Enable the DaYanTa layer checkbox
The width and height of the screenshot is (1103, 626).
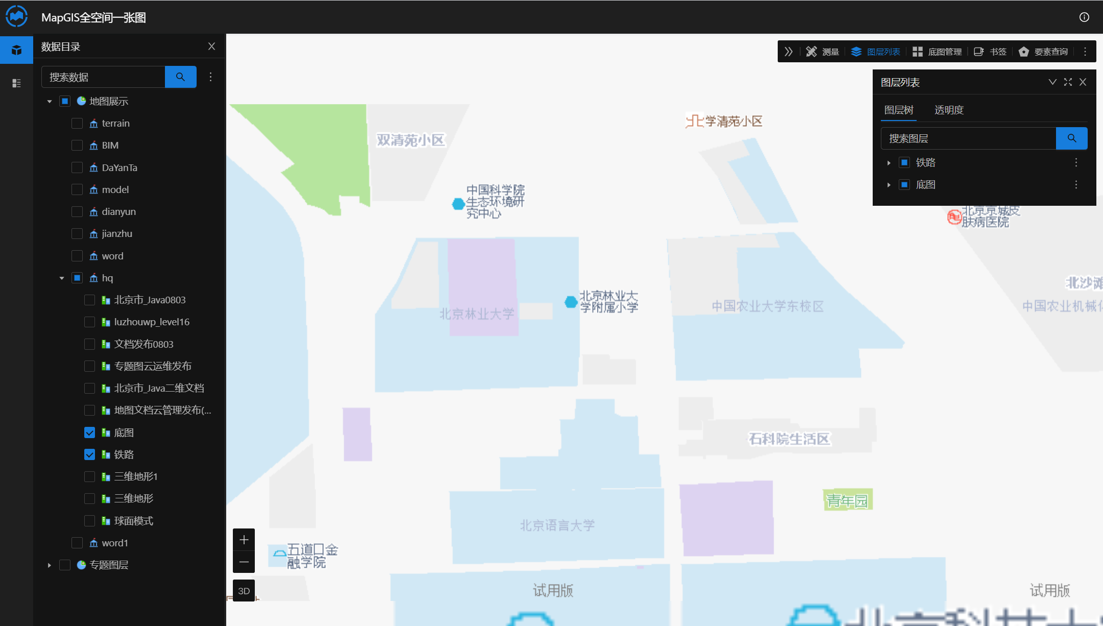click(x=77, y=167)
